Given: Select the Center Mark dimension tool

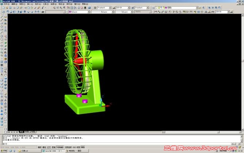Looking at the screenshot, I should [202, 12].
